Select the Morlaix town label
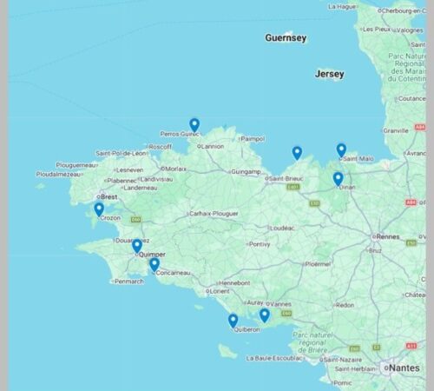 tap(175, 169)
